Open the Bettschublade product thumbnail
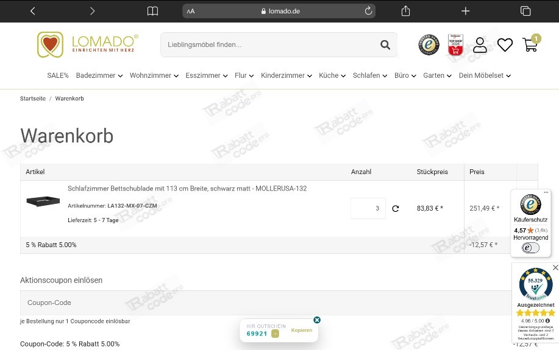 click(43, 201)
